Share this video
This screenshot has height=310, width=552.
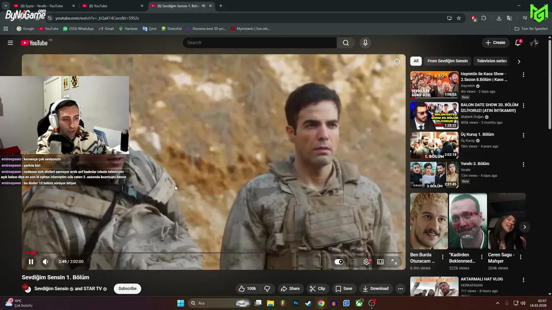pyautogui.click(x=290, y=288)
